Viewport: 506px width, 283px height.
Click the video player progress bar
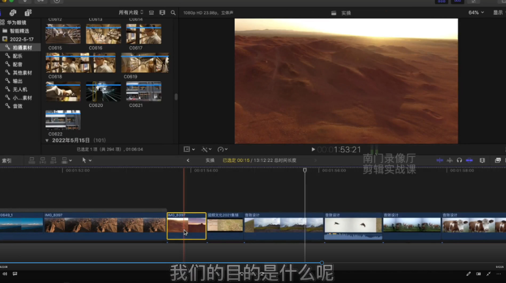tap(253, 263)
